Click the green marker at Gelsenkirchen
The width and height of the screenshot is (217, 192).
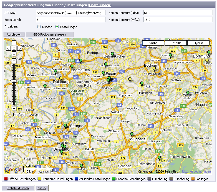point(112,54)
